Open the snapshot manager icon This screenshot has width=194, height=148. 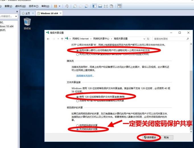tap(86, 6)
